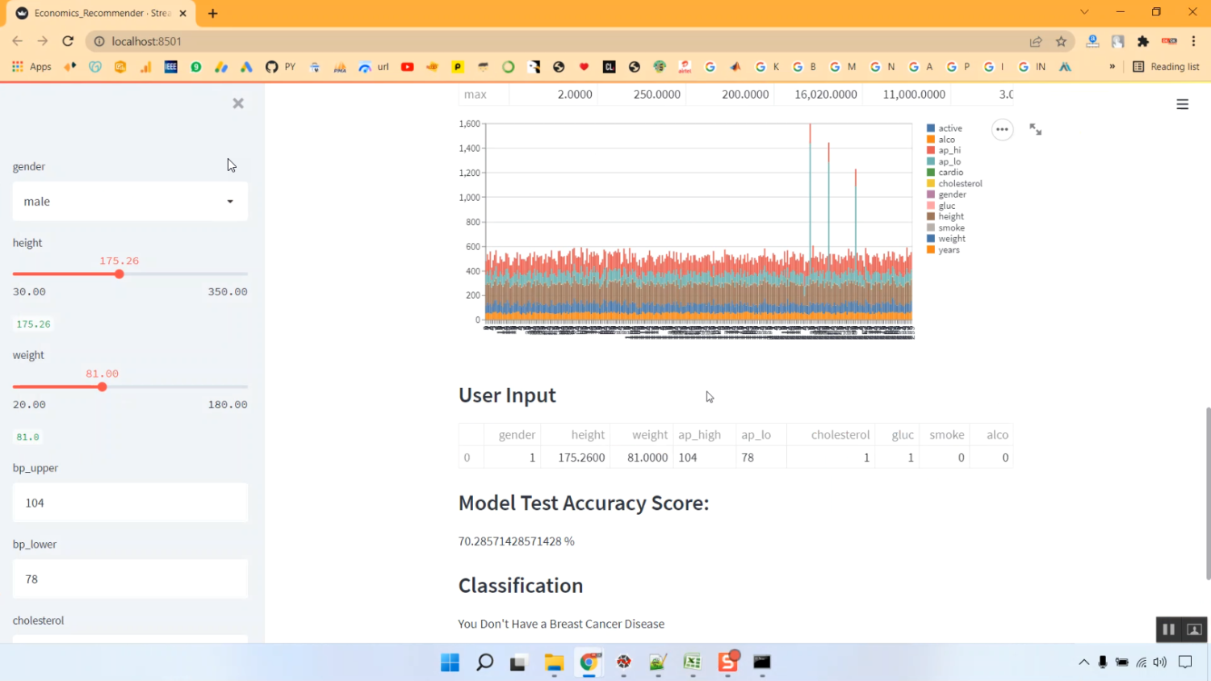Open a new browser tab

[x=213, y=13]
